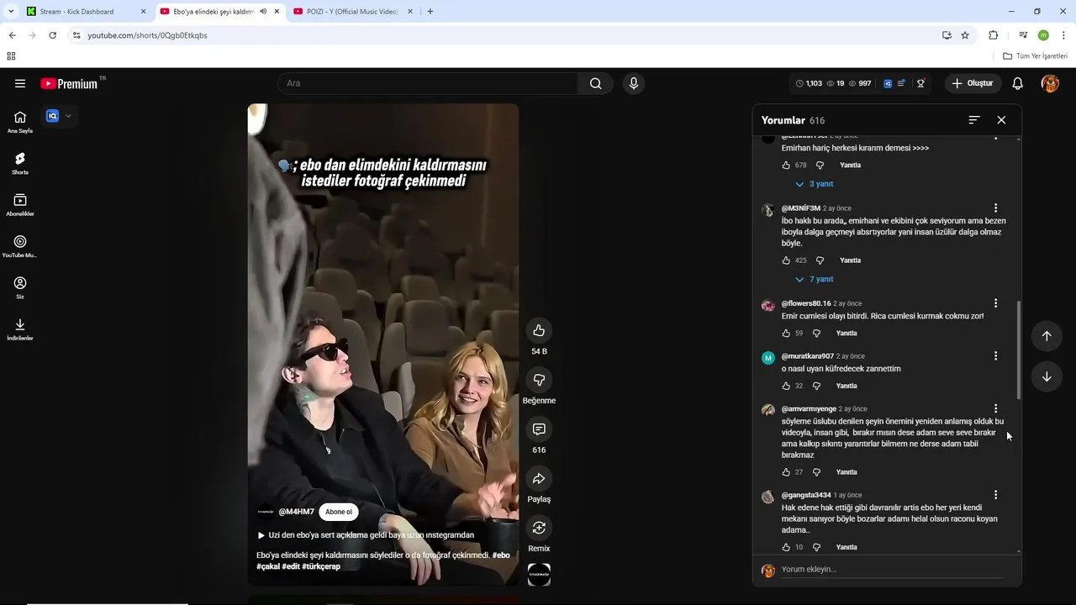Open İndirilenler in the sidebar
The image size is (1076, 605).
(x=20, y=329)
